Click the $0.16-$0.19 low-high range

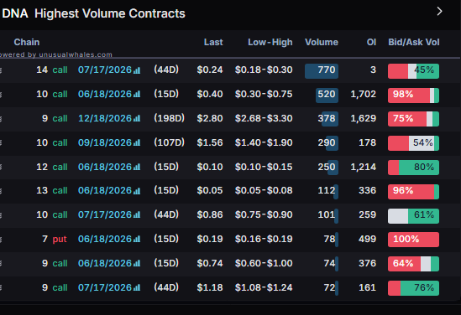pyautogui.click(x=264, y=240)
